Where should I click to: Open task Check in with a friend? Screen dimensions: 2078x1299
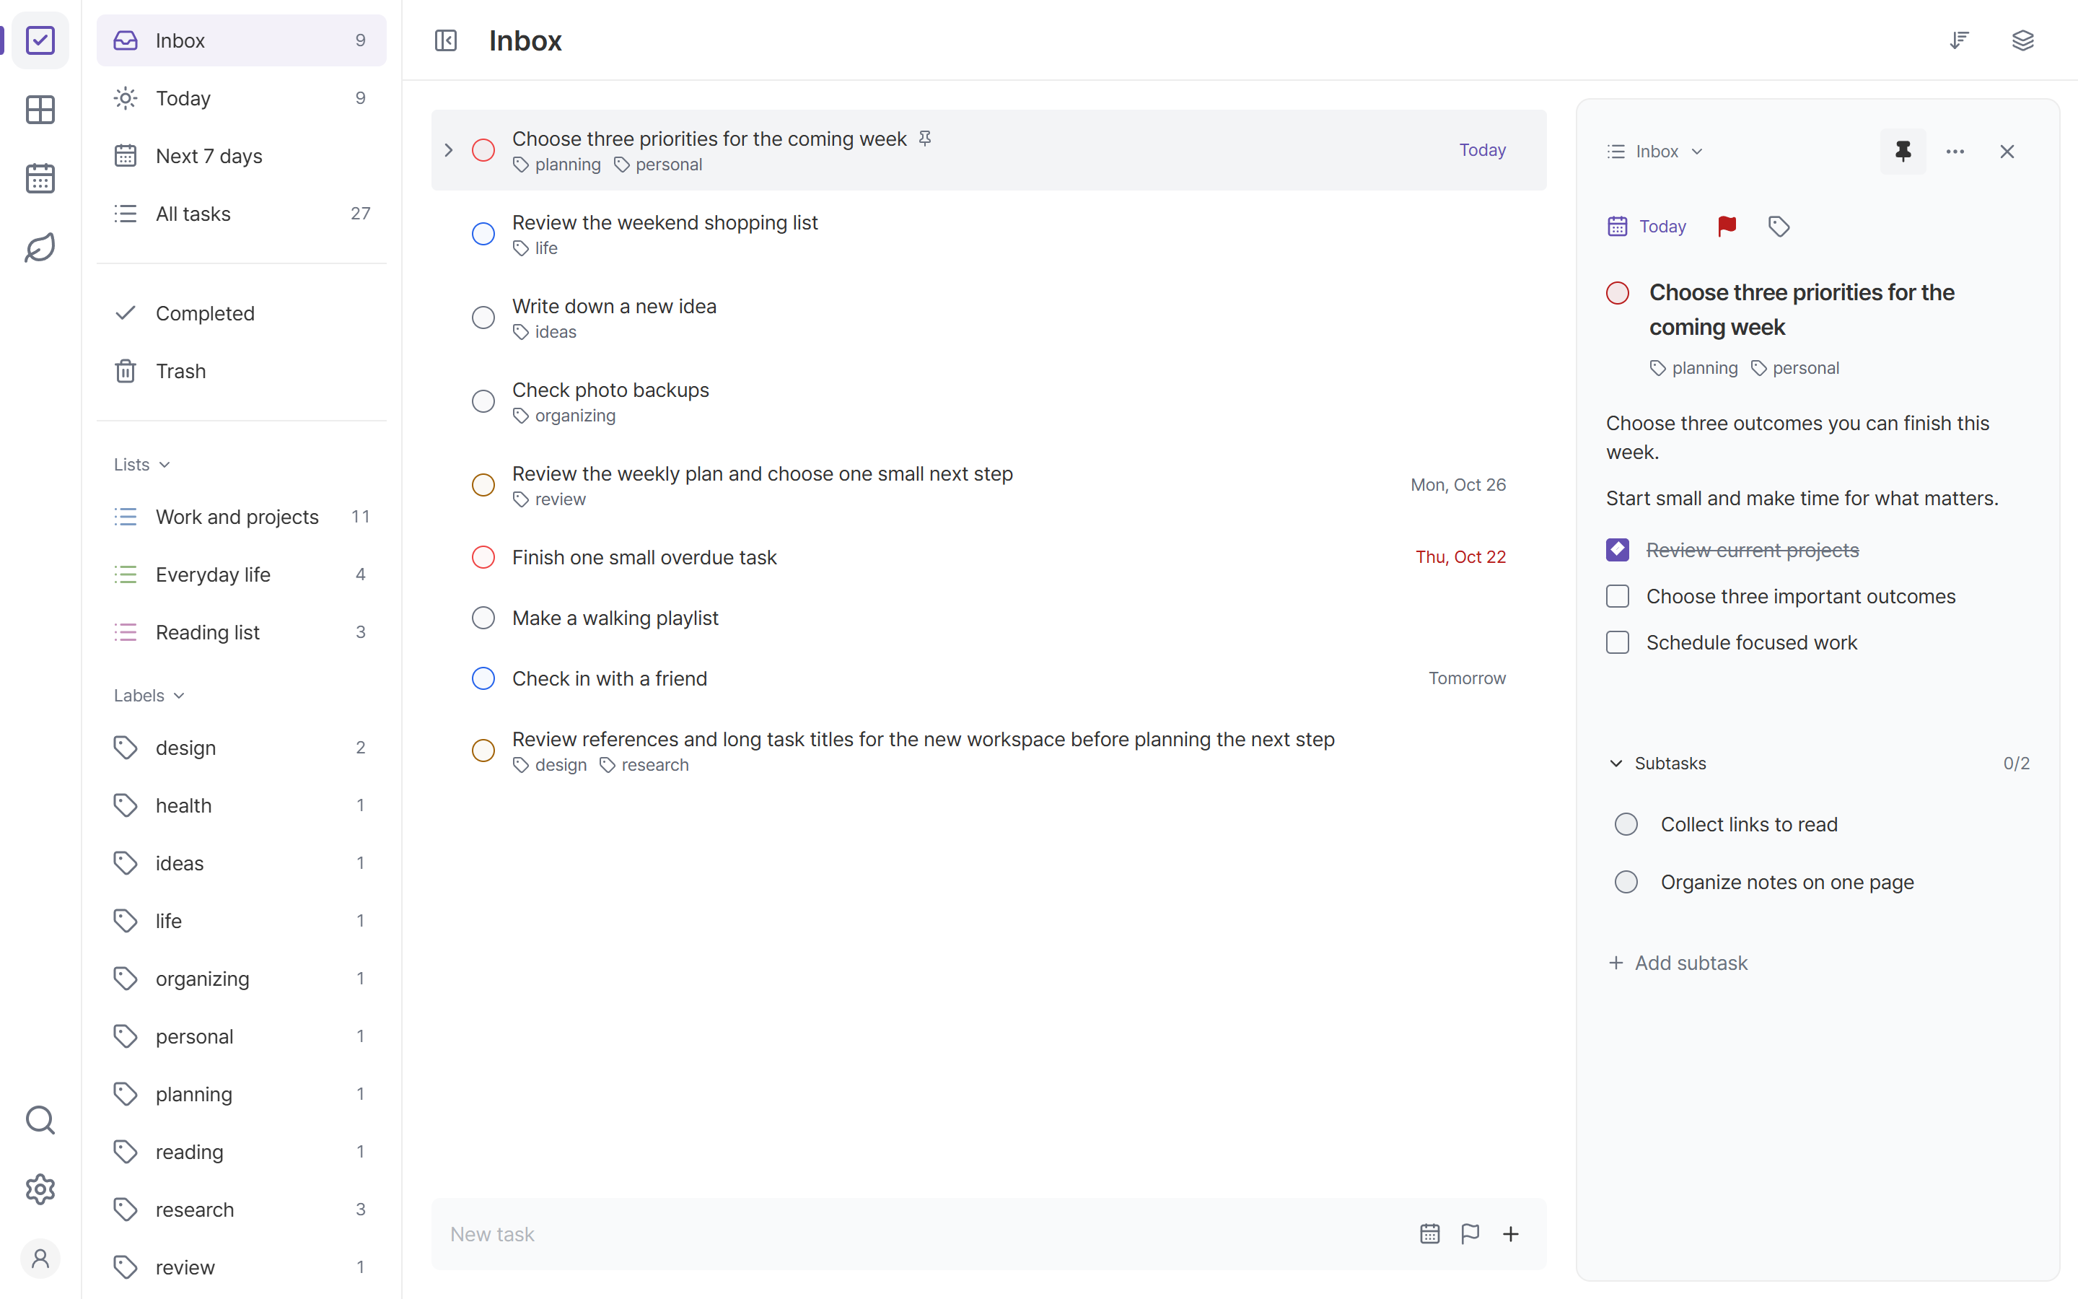point(988,678)
